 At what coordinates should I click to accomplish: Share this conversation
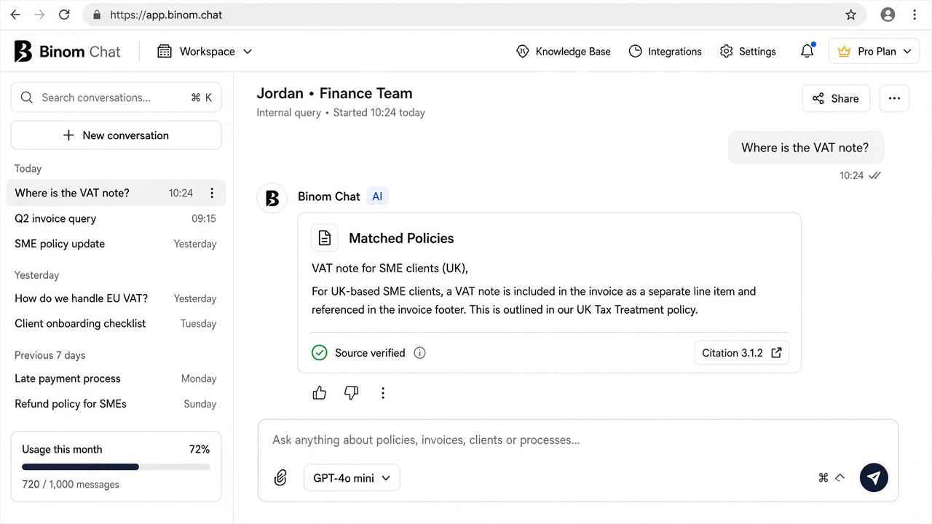(836, 98)
